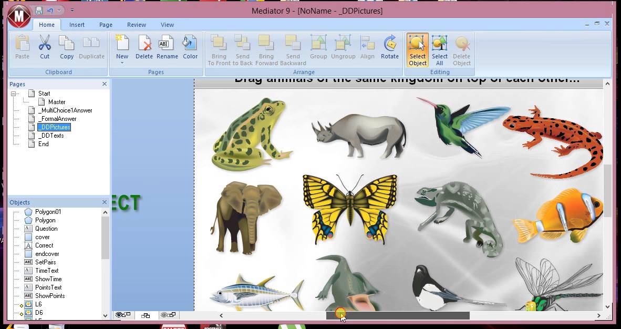Click the Objects panel scroll up arrow
This screenshot has width=621, height=329.
tap(106, 212)
